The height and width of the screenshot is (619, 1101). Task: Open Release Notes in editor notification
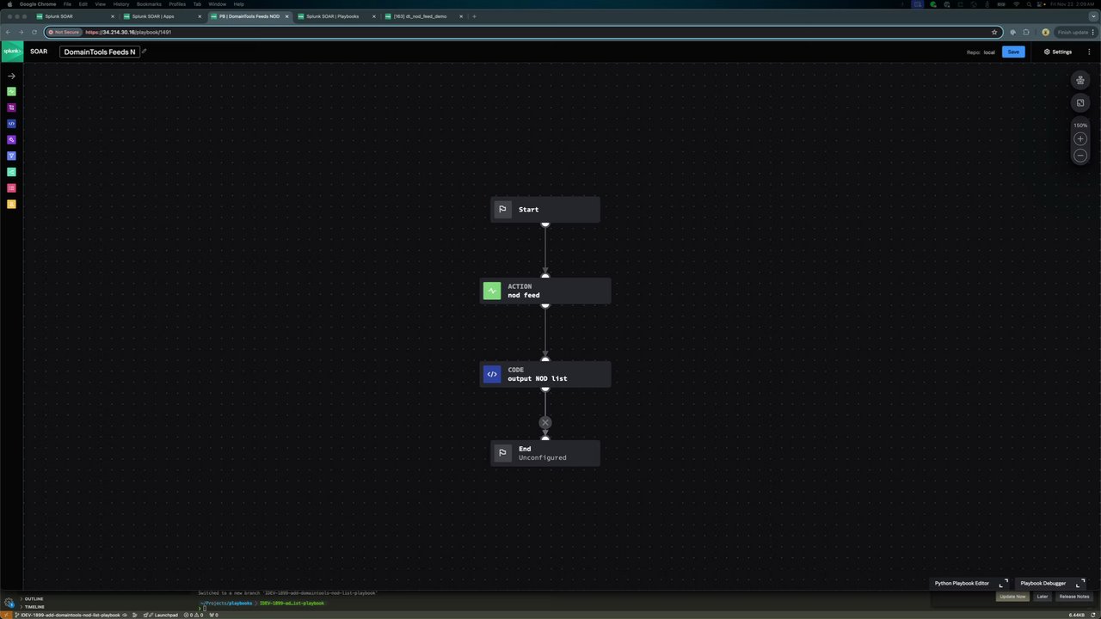tap(1074, 596)
